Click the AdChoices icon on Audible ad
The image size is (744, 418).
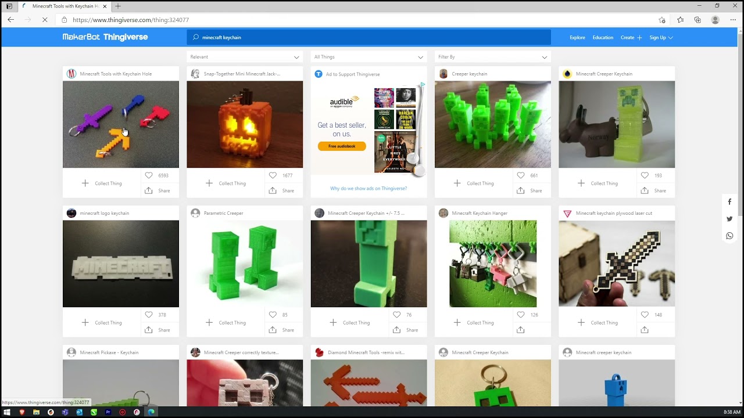423,84
